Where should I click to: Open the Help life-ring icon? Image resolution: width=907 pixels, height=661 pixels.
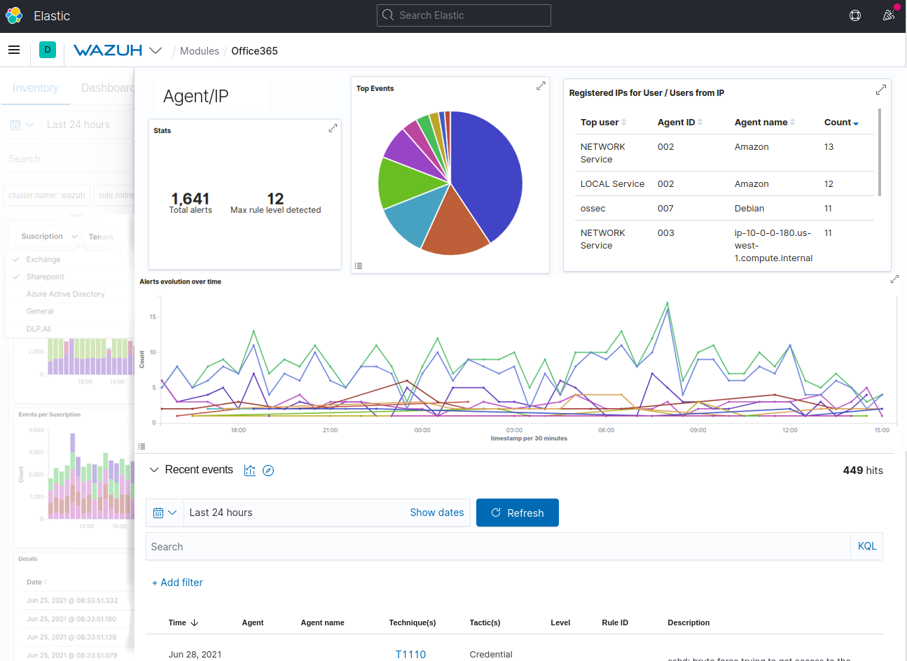855,15
